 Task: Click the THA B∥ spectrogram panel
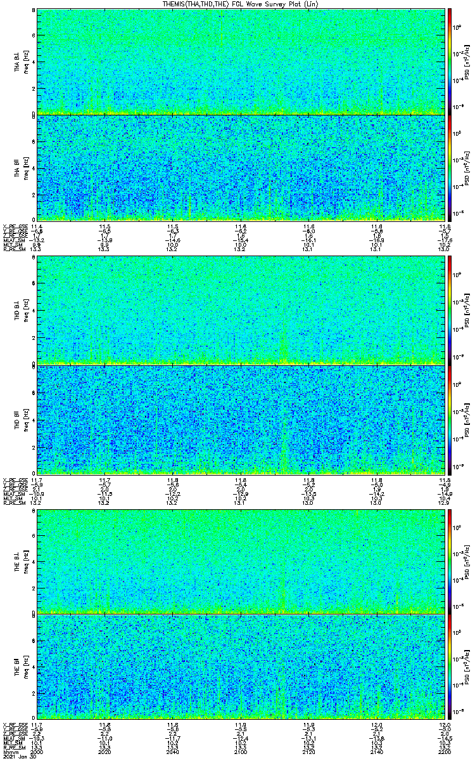click(x=241, y=168)
